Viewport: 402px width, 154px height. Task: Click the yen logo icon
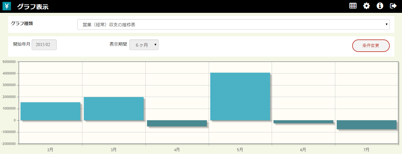point(7,6)
